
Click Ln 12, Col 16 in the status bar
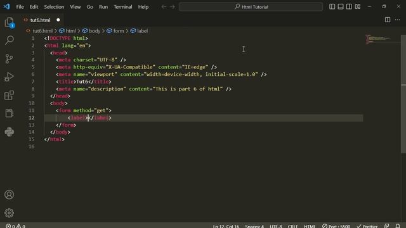[226, 226]
